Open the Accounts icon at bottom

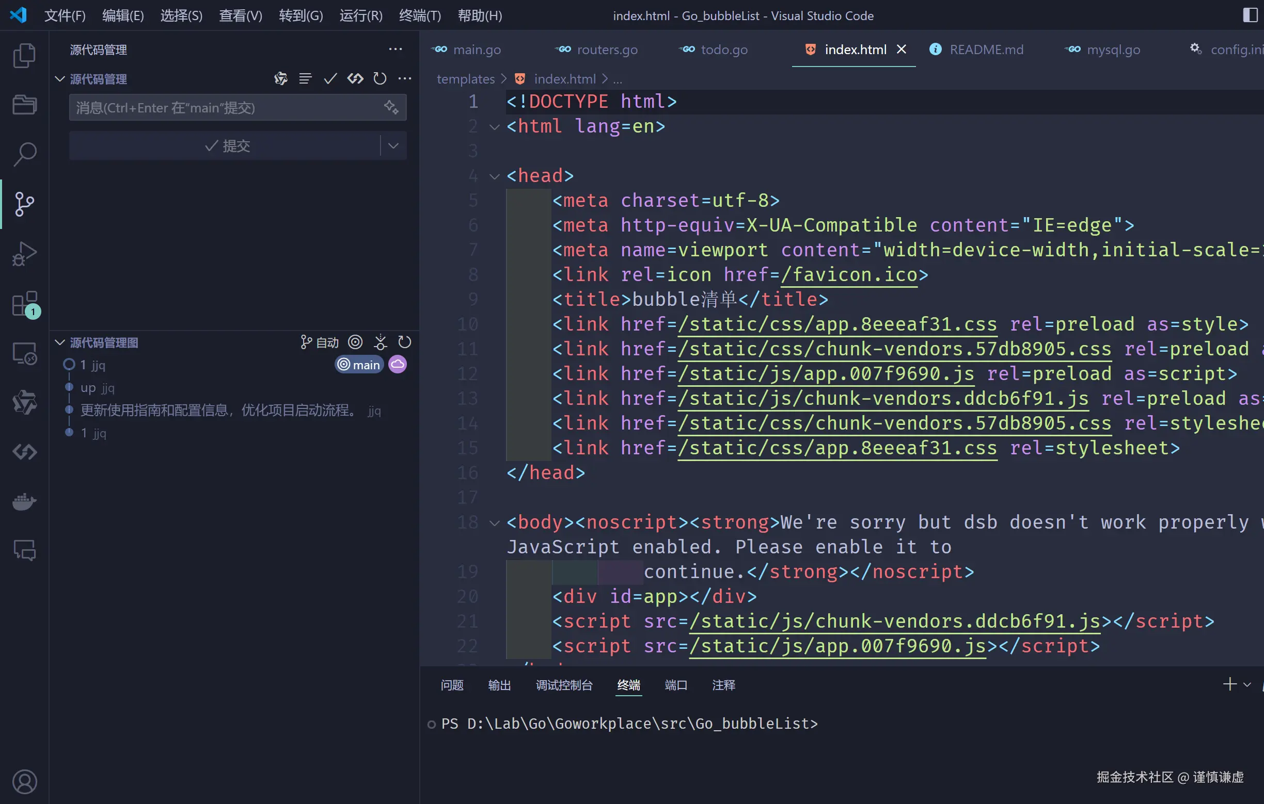click(x=24, y=781)
